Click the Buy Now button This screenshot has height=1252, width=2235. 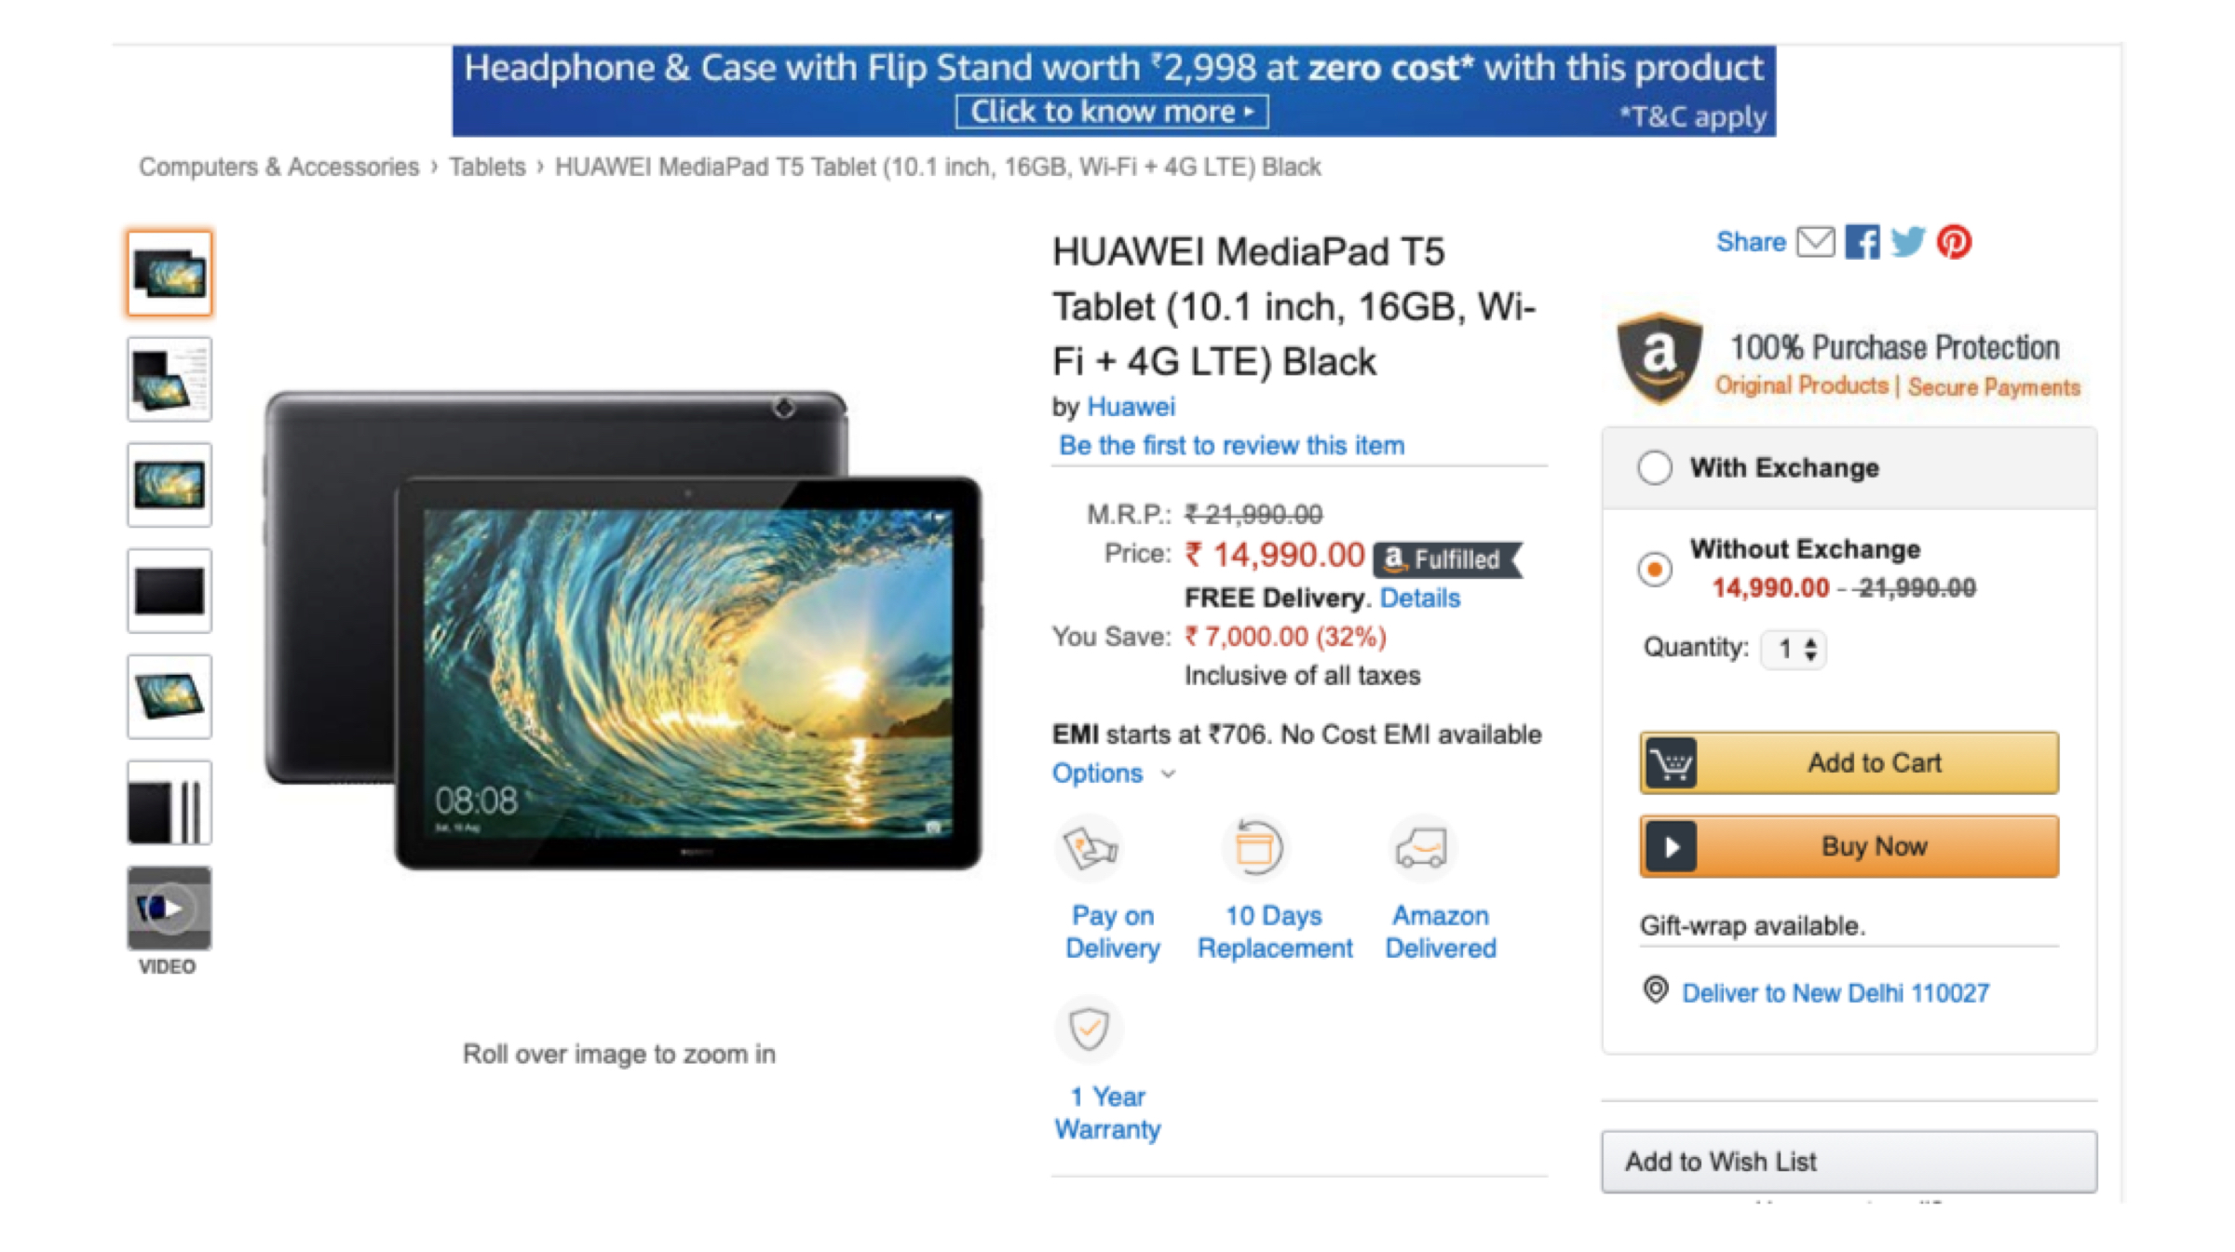tap(1849, 846)
